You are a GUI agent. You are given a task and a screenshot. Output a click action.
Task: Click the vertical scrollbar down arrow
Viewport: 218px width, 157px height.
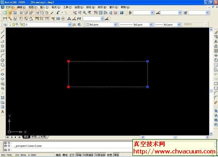[211, 134]
